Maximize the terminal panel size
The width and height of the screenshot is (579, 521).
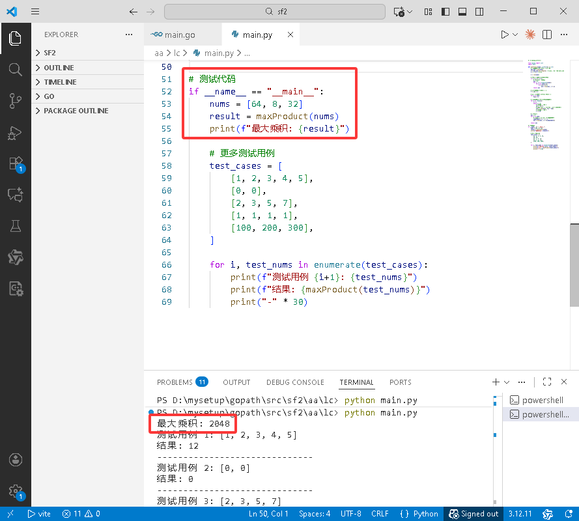click(x=547, y=382)
